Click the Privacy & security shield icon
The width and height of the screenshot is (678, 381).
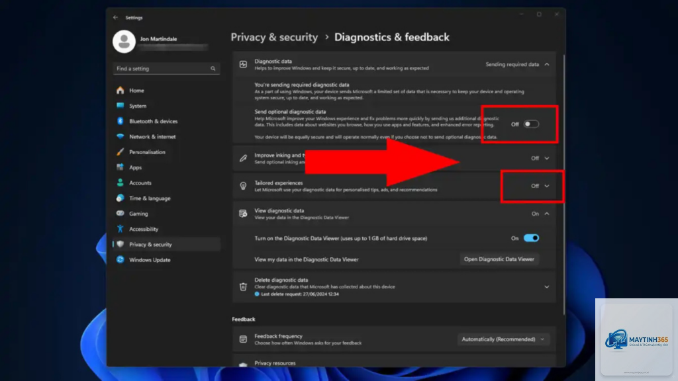(x=121, y=245)
